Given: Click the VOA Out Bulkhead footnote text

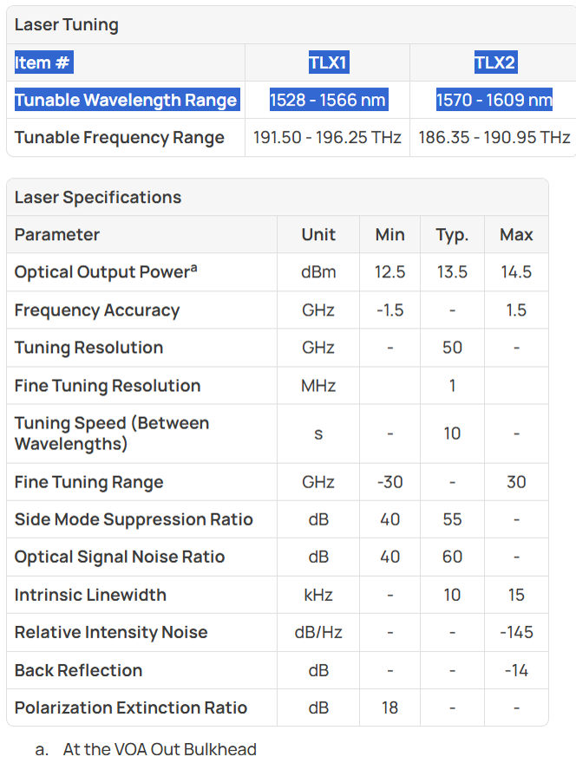Looking at the screenshot, I should coord(160,749).
